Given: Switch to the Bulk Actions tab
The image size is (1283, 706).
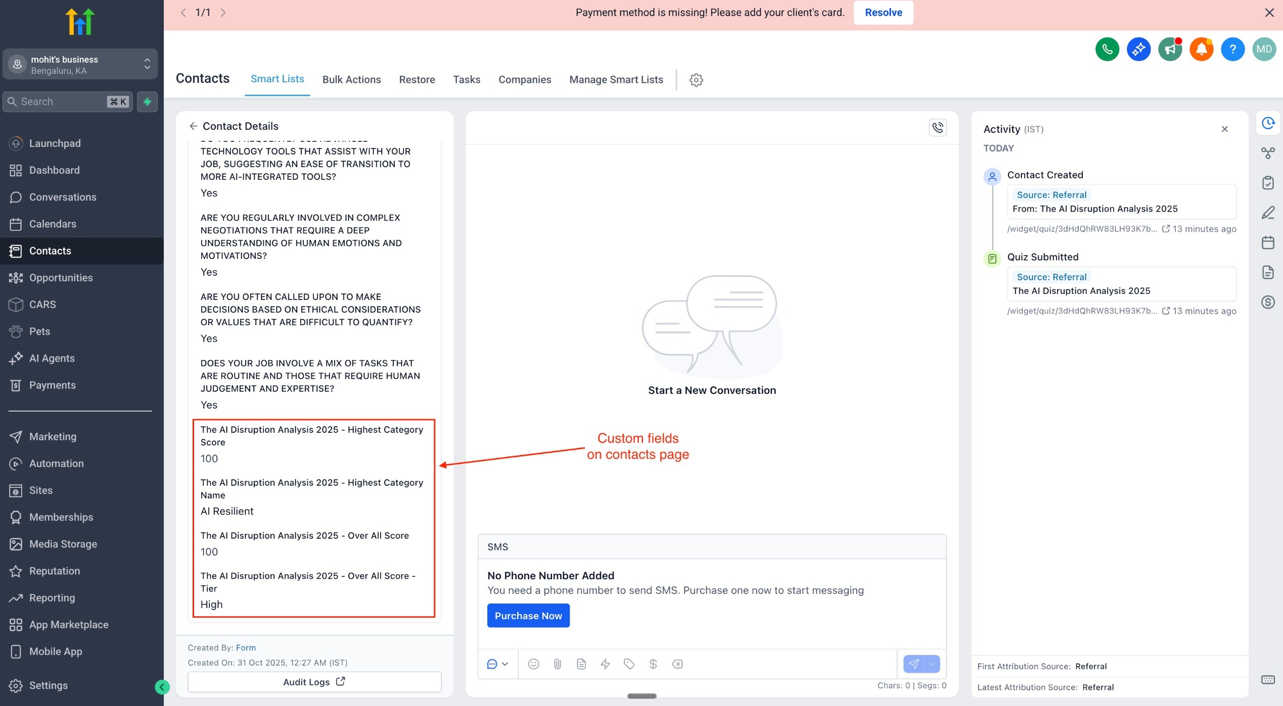Looking at the screenshot, I should point(351,80).
